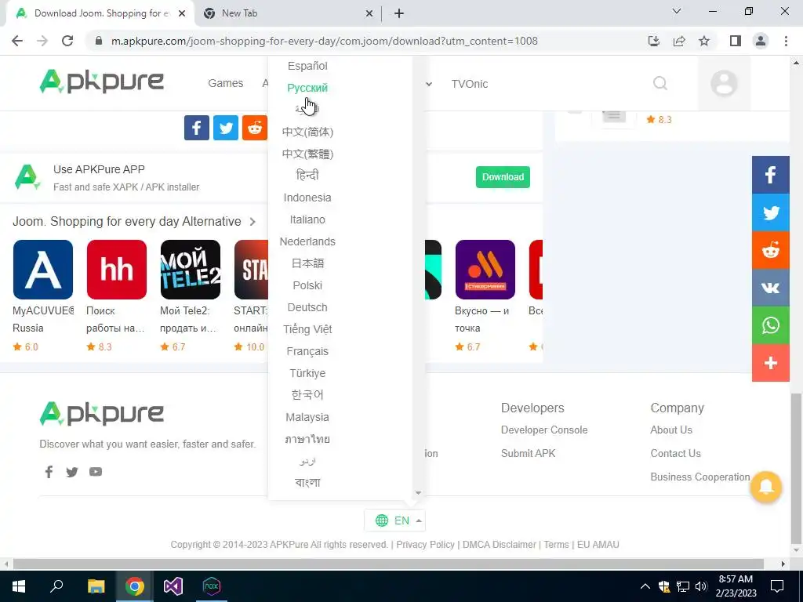Reload the page with browser refresh icon
803x602 pixels.
pos(67,41)
